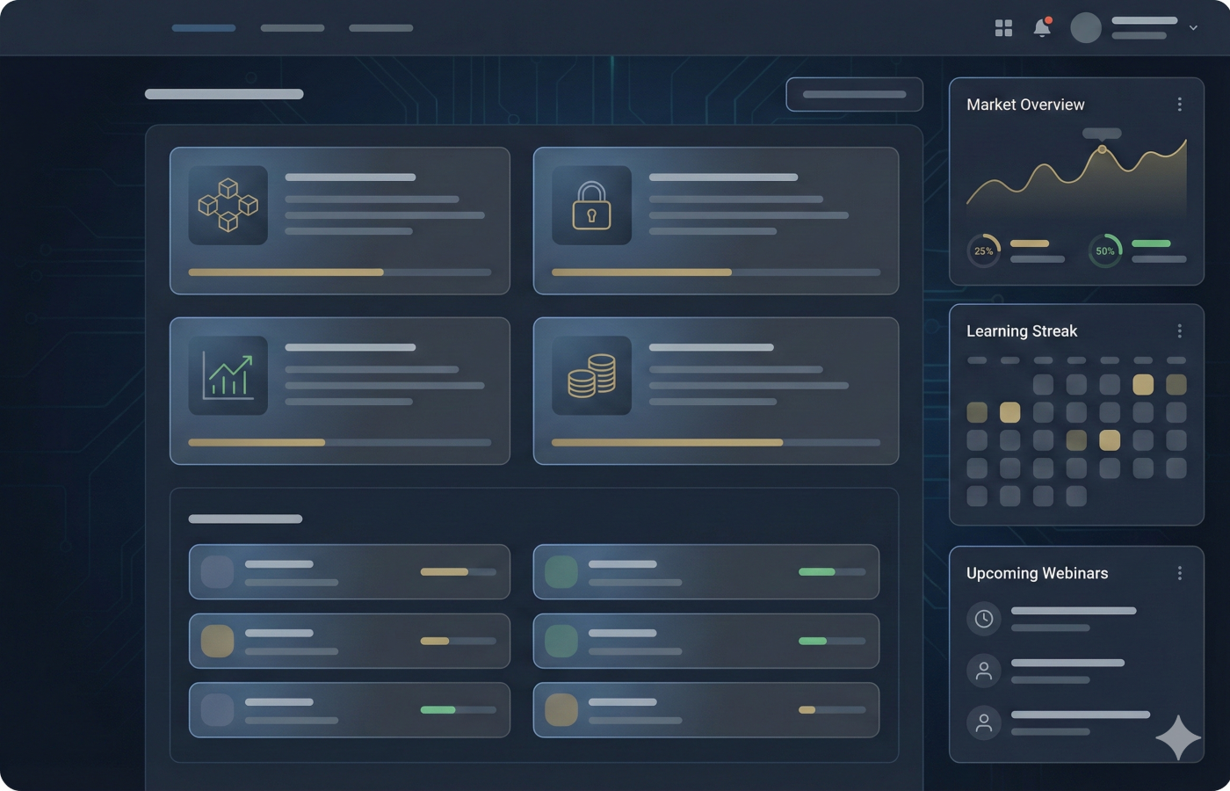Click the 25% progress ring in Market Overview

point(985,250)
